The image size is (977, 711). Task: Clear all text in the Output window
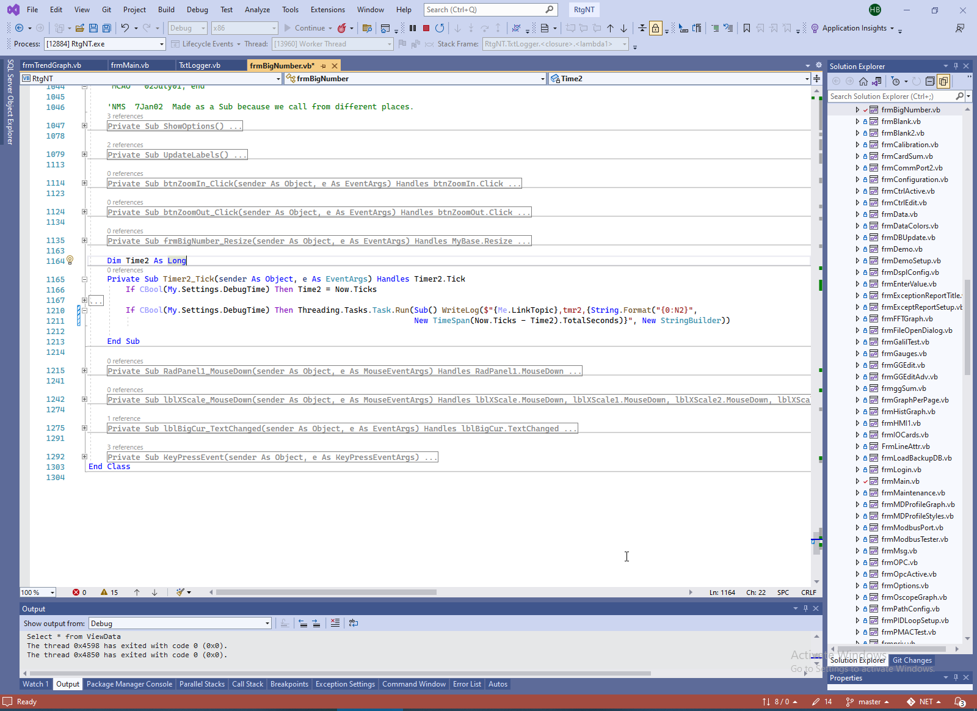(x=335, y=623)
